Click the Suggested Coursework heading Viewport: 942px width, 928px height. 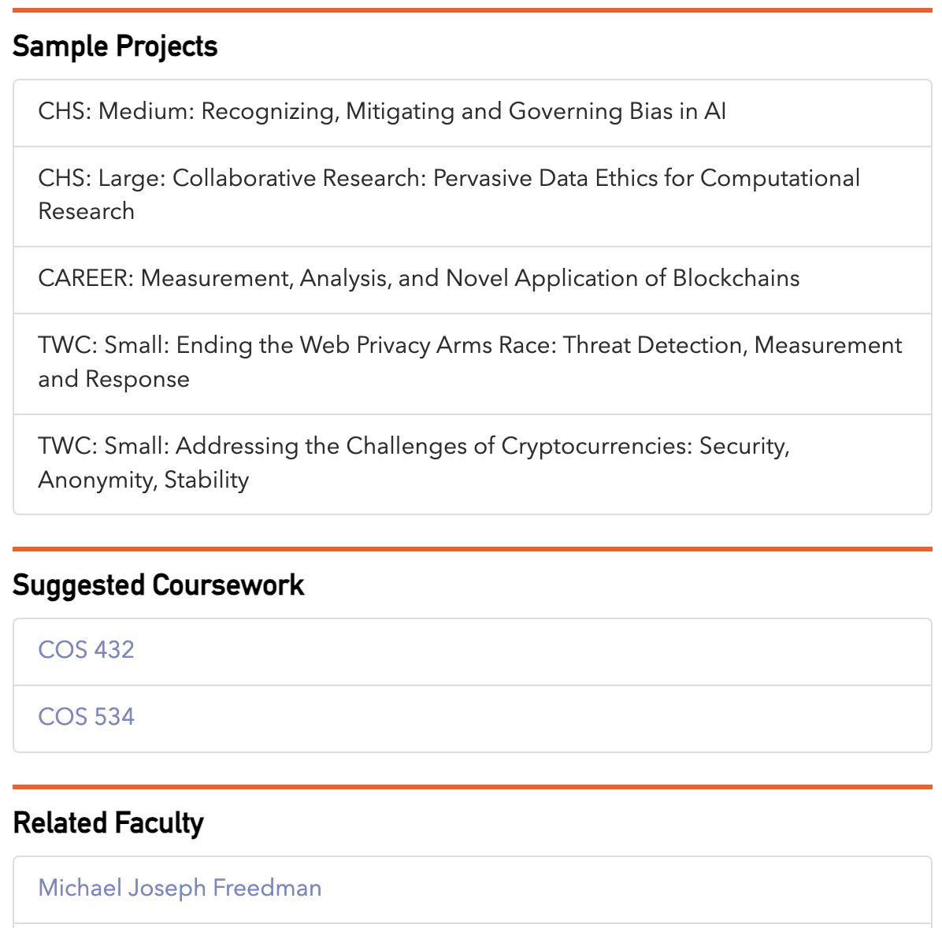coord(158,585)
